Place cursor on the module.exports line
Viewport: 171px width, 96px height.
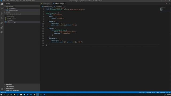[x=52, y=13]
